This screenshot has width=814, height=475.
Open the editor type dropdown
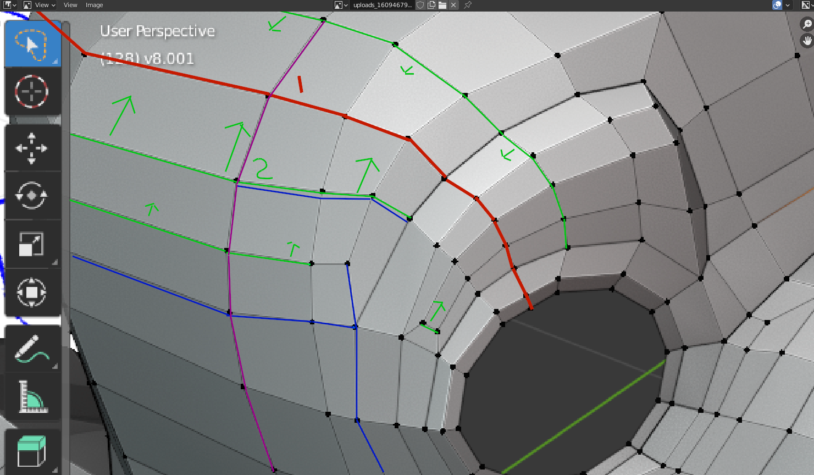click(x=10, y=5)
